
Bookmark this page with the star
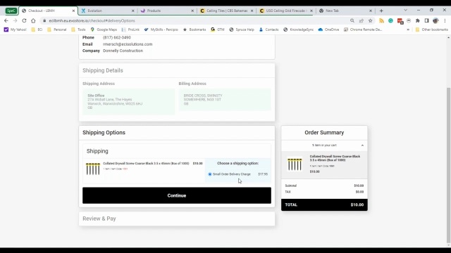pos(371,20)
